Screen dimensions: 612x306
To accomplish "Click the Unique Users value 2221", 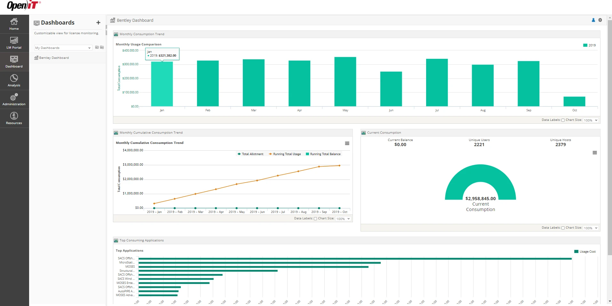I will tap(479, 145).
